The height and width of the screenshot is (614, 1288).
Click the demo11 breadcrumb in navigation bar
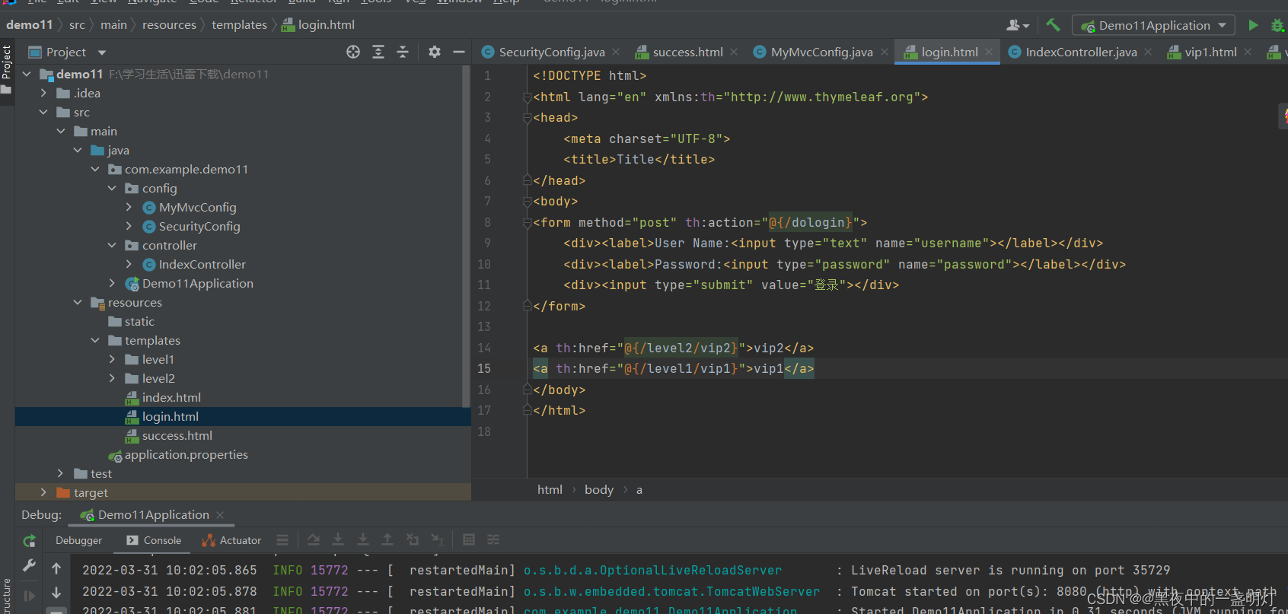[30, 25]
